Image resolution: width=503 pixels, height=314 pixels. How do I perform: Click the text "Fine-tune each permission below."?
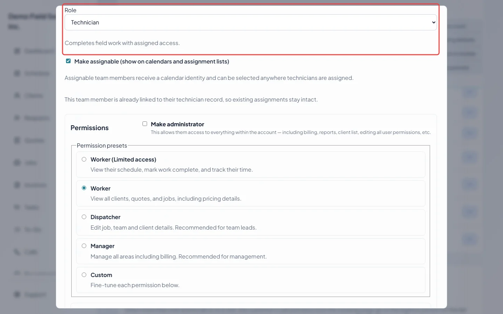[x=135, y=285]
